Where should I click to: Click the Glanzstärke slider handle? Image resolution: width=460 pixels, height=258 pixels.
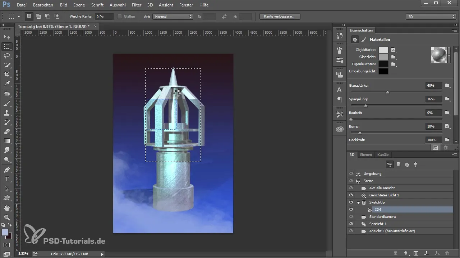coord(387,92)
